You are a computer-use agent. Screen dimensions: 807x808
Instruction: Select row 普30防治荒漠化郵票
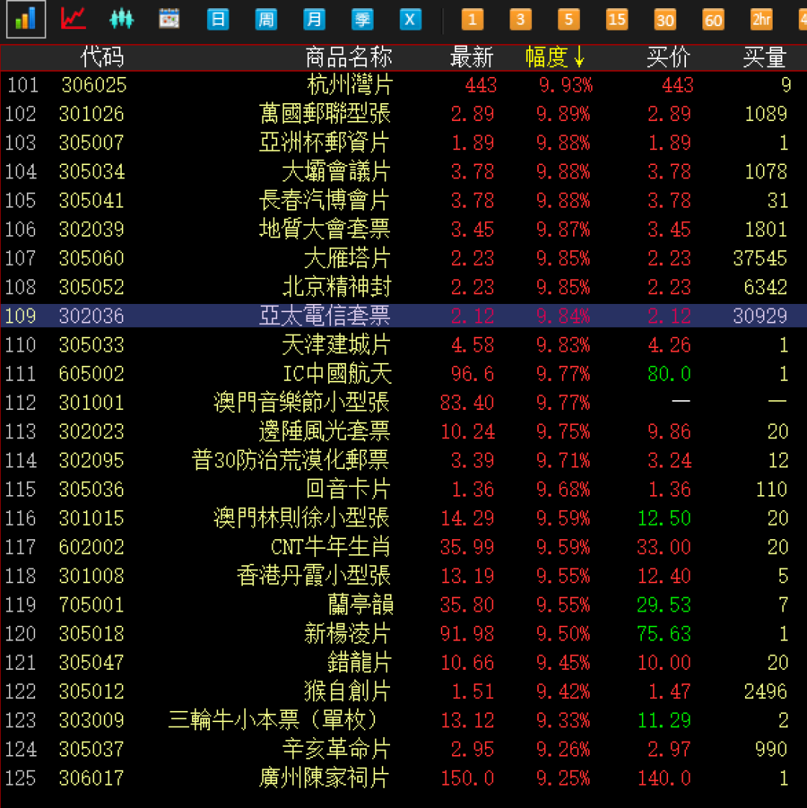(403, 460)
